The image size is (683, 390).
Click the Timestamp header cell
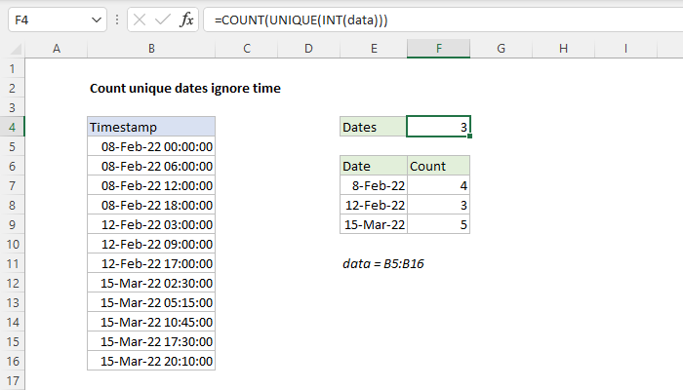(x=151, y=127)
